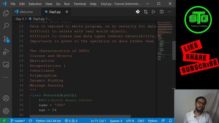Open remote window indicator in status bar
The width and height of the screenshot is (219, 123).
[4, 121]
